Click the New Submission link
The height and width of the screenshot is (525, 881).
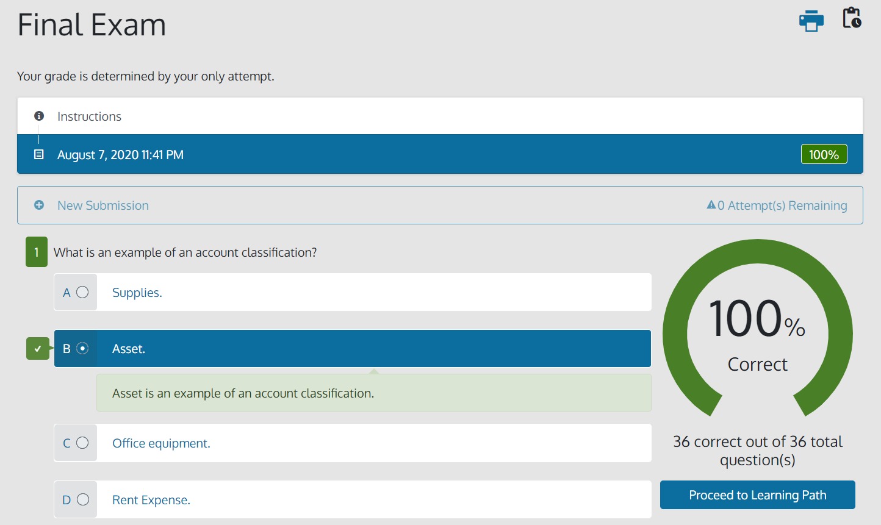point(103,205)
